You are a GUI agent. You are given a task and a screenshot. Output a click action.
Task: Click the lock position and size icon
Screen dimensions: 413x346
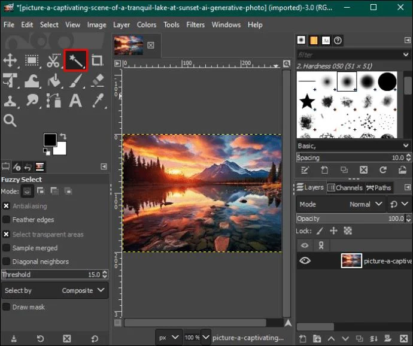(x=334, y=231)
